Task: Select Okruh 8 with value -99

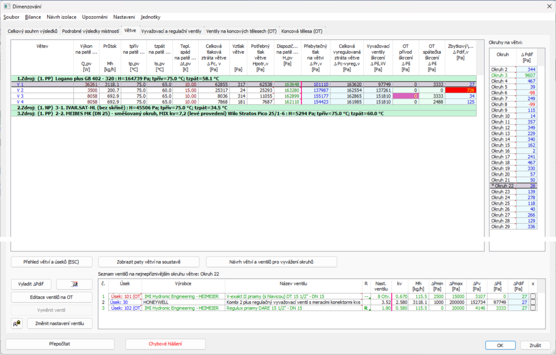Action: 513,104
